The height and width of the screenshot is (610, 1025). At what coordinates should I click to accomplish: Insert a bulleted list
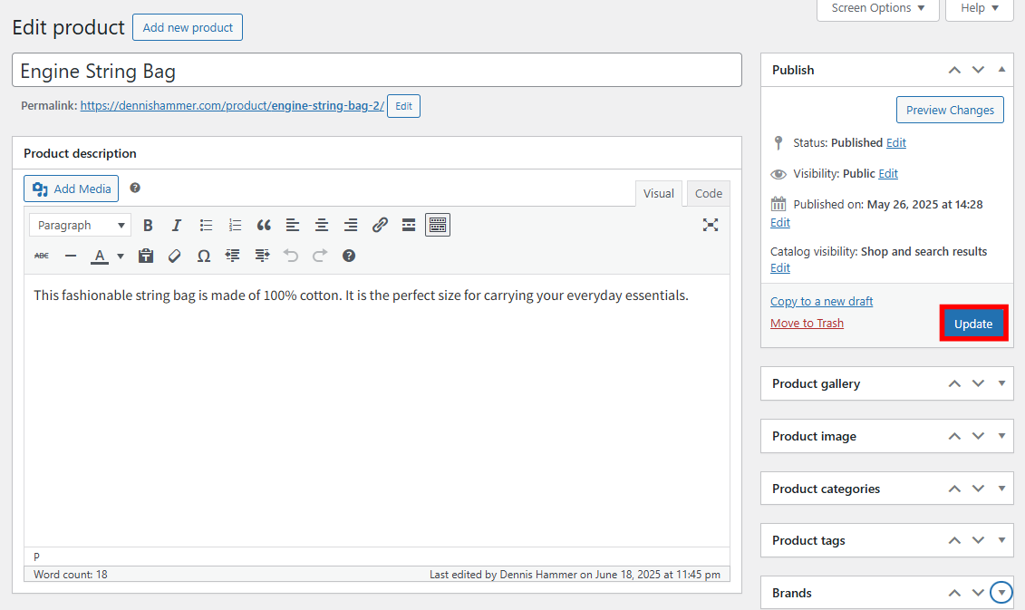tap(206, 225)
